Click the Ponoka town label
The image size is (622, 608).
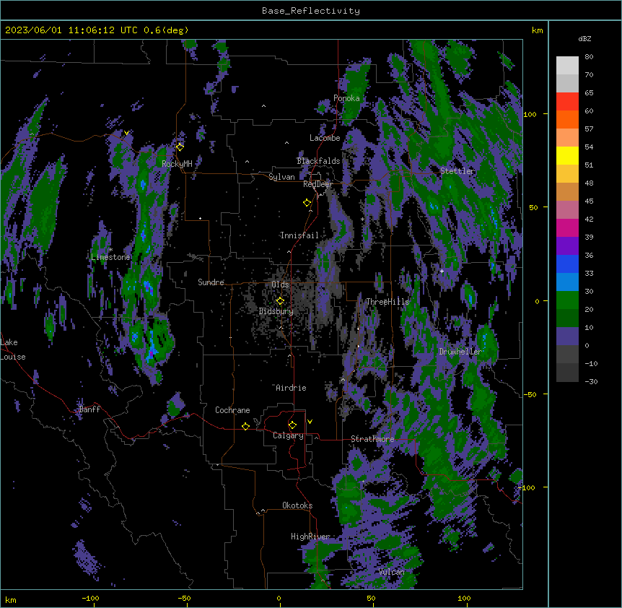(x=346, y=98)
